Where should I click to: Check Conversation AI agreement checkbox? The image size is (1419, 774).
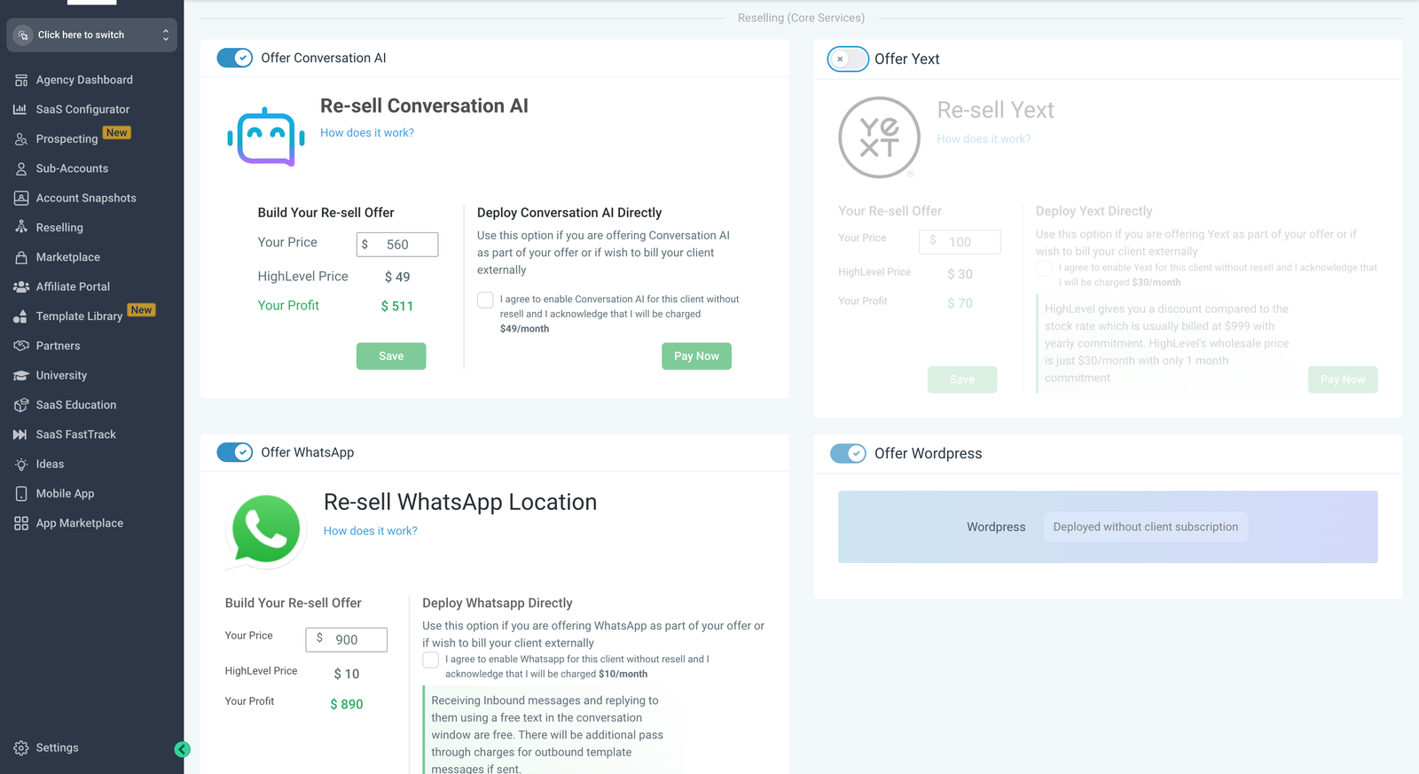point(485,300)
